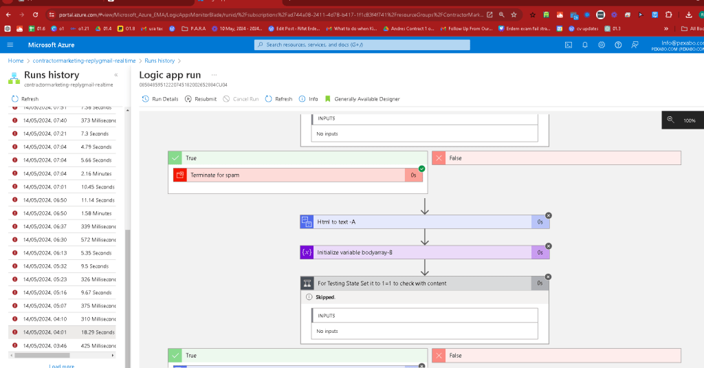The image size is (704, 368).
Task: Select run 14/05/2024, 04:01 18.29 Seconds
Action: point(62,332)
